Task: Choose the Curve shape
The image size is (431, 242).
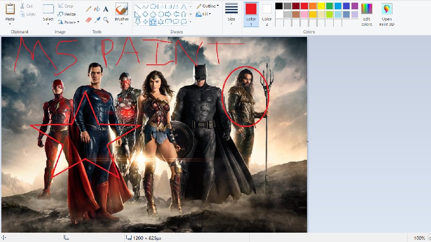Action: (145, 7)
